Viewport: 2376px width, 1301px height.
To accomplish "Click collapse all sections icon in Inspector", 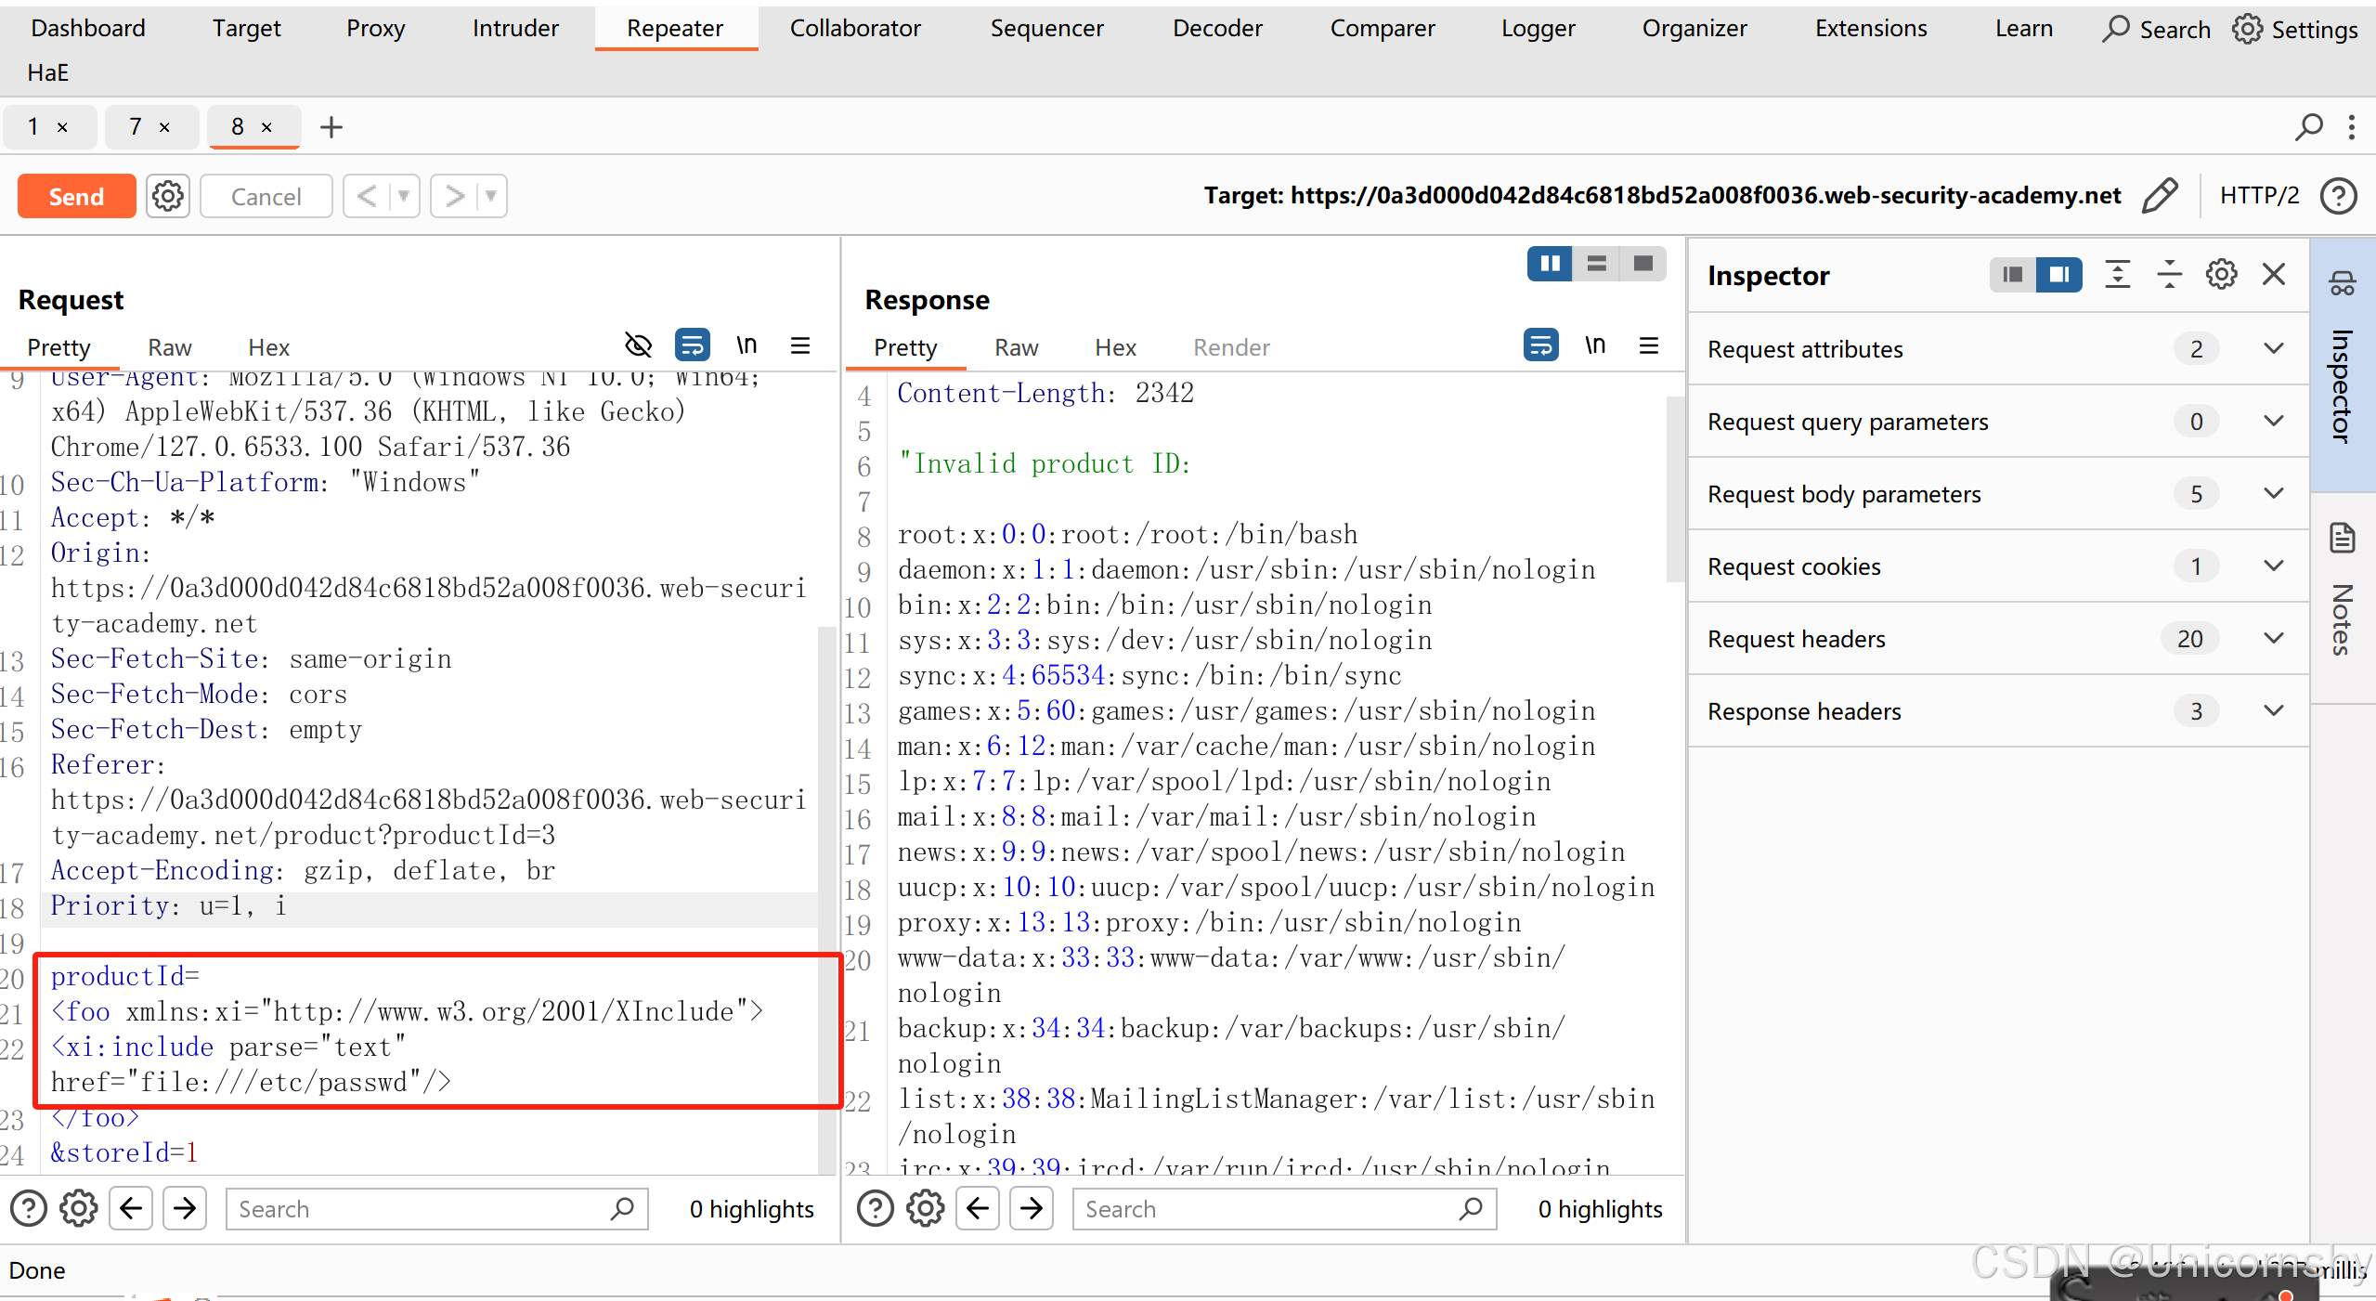I will point(2169,275).
